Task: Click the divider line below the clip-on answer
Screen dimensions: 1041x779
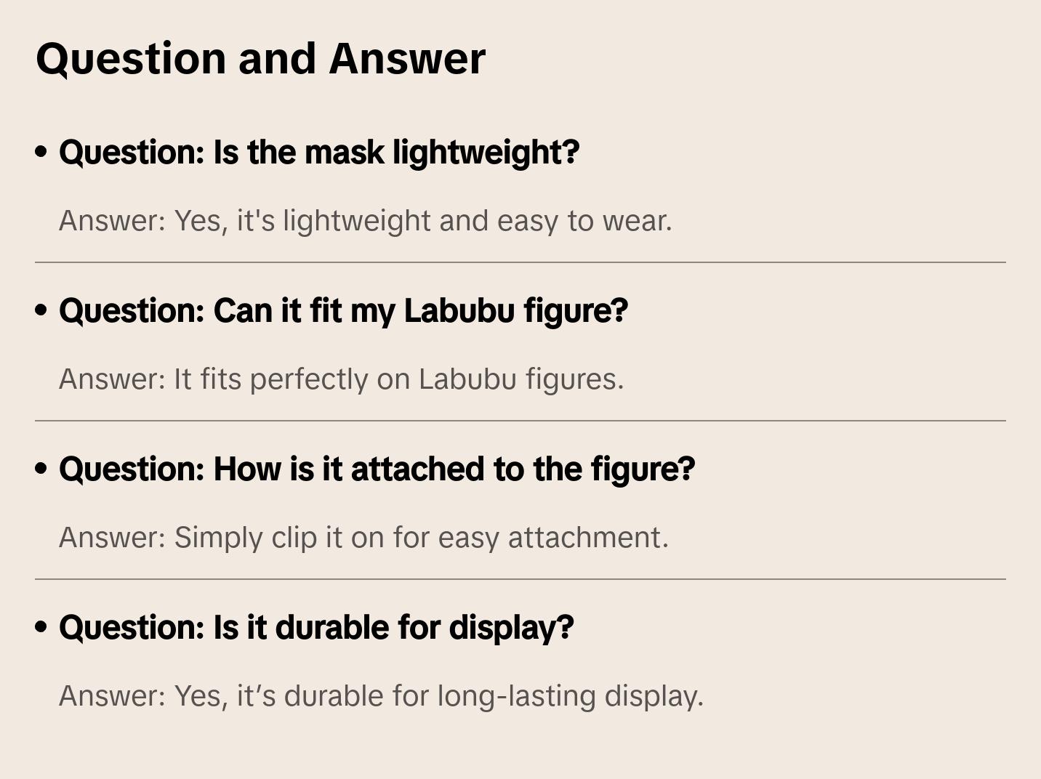Action: click(x=520, y=579)
